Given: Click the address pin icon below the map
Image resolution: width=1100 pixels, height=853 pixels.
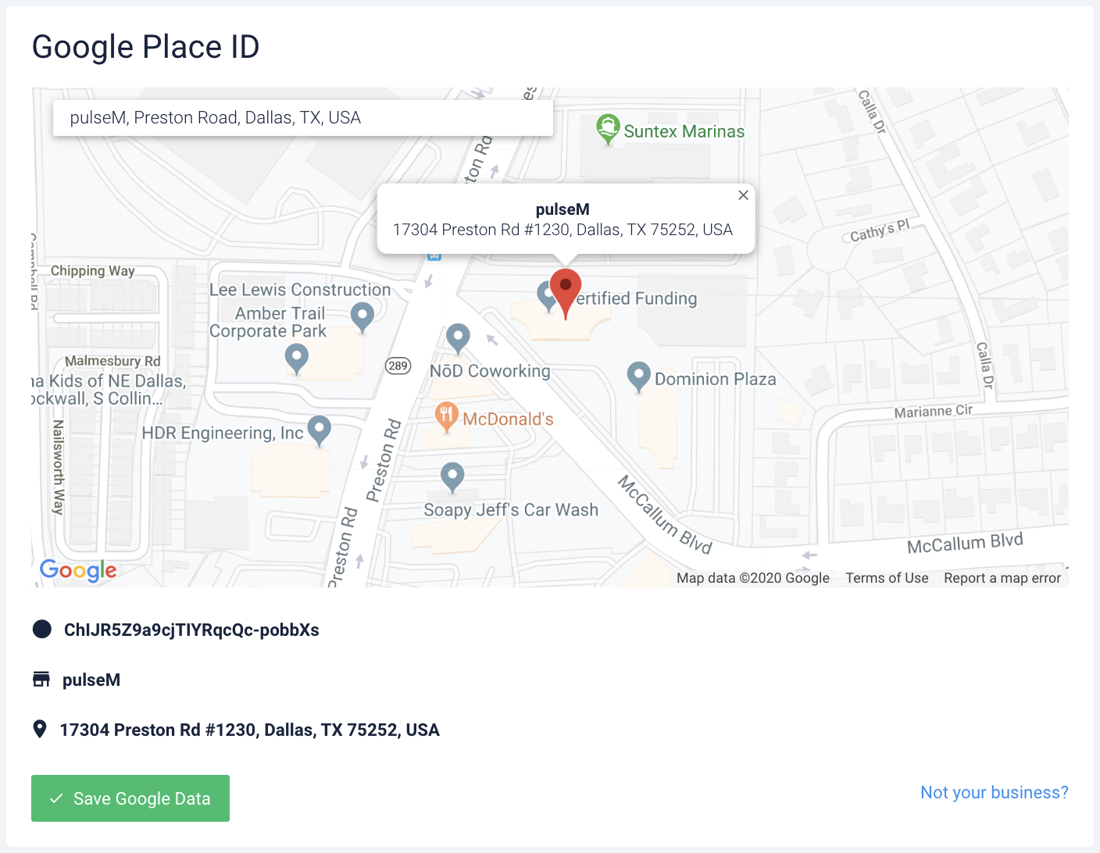Looking at the screenshot, I should pos(40,730).
